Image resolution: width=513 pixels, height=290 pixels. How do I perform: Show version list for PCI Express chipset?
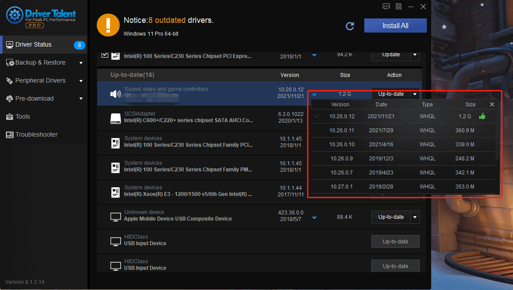pyautogui.click(x=315, y=55)
